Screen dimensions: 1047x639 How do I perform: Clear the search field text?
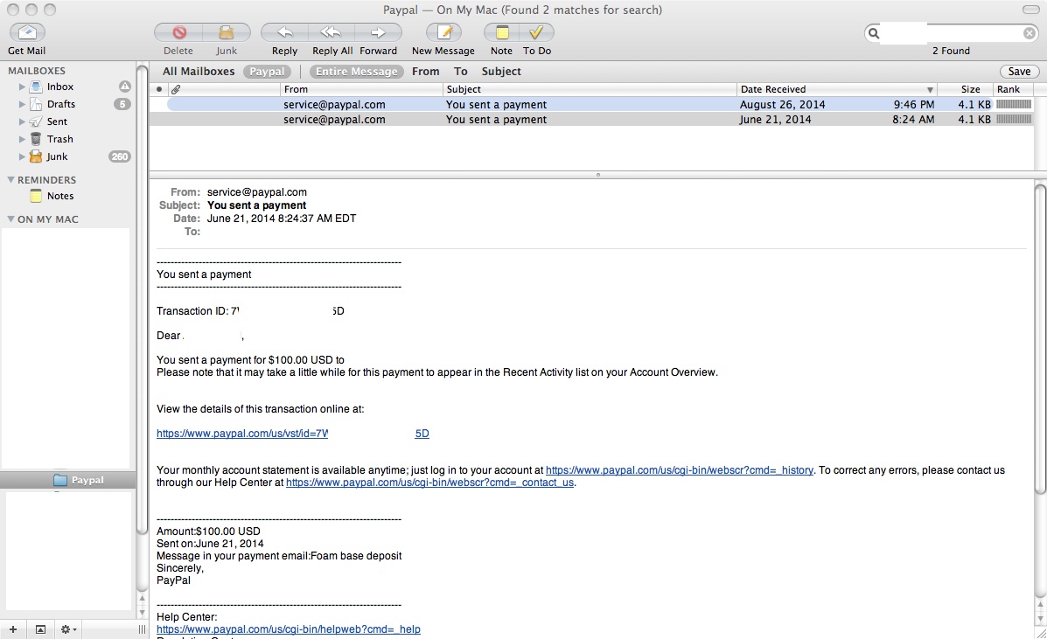point(1030,33)
